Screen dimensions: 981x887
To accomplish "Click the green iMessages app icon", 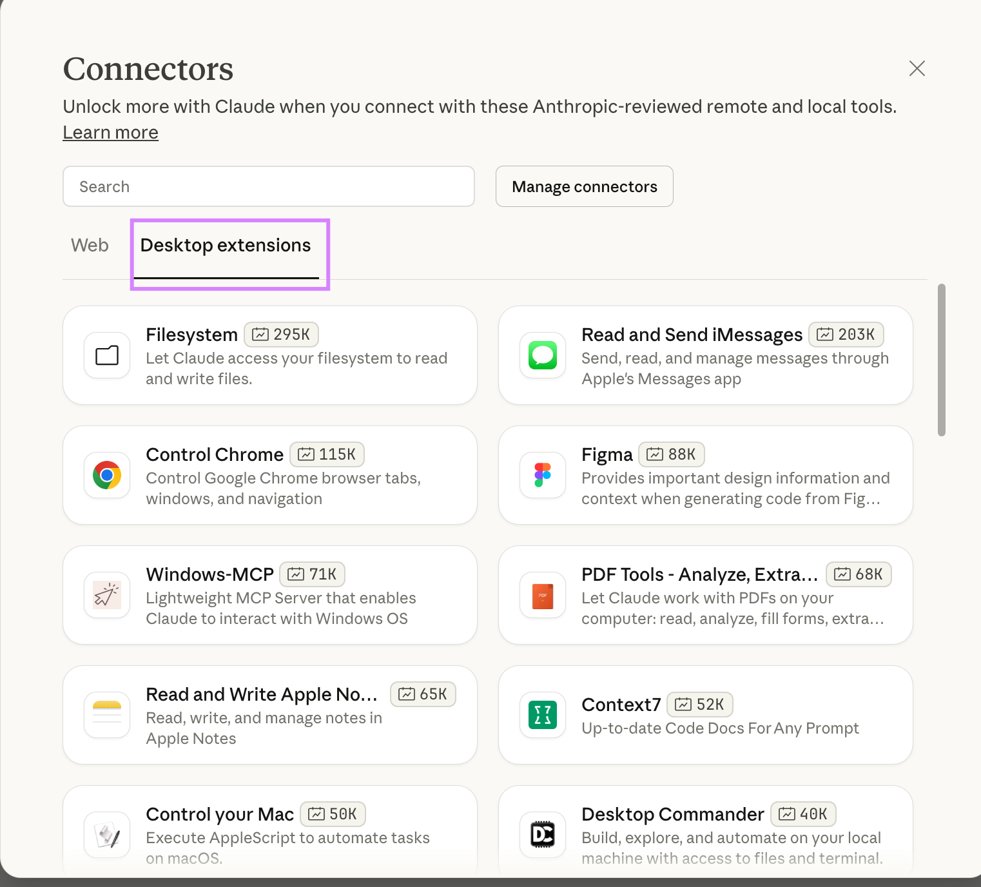I will click(543, 355).
